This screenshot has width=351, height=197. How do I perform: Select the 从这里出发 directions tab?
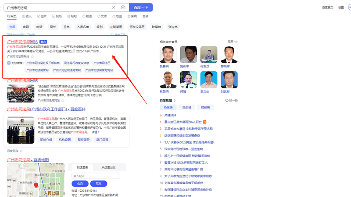click(108, 168)
